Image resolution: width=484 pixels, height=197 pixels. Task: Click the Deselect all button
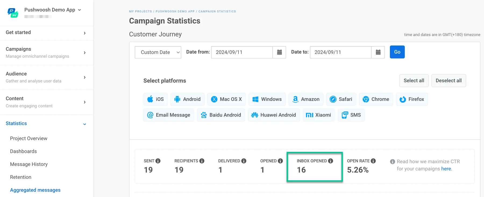click(x=449, y=81)
